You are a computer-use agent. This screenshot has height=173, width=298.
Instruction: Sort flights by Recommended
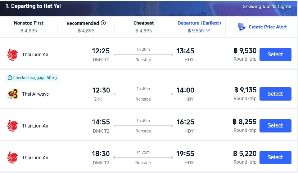(86, 27)
